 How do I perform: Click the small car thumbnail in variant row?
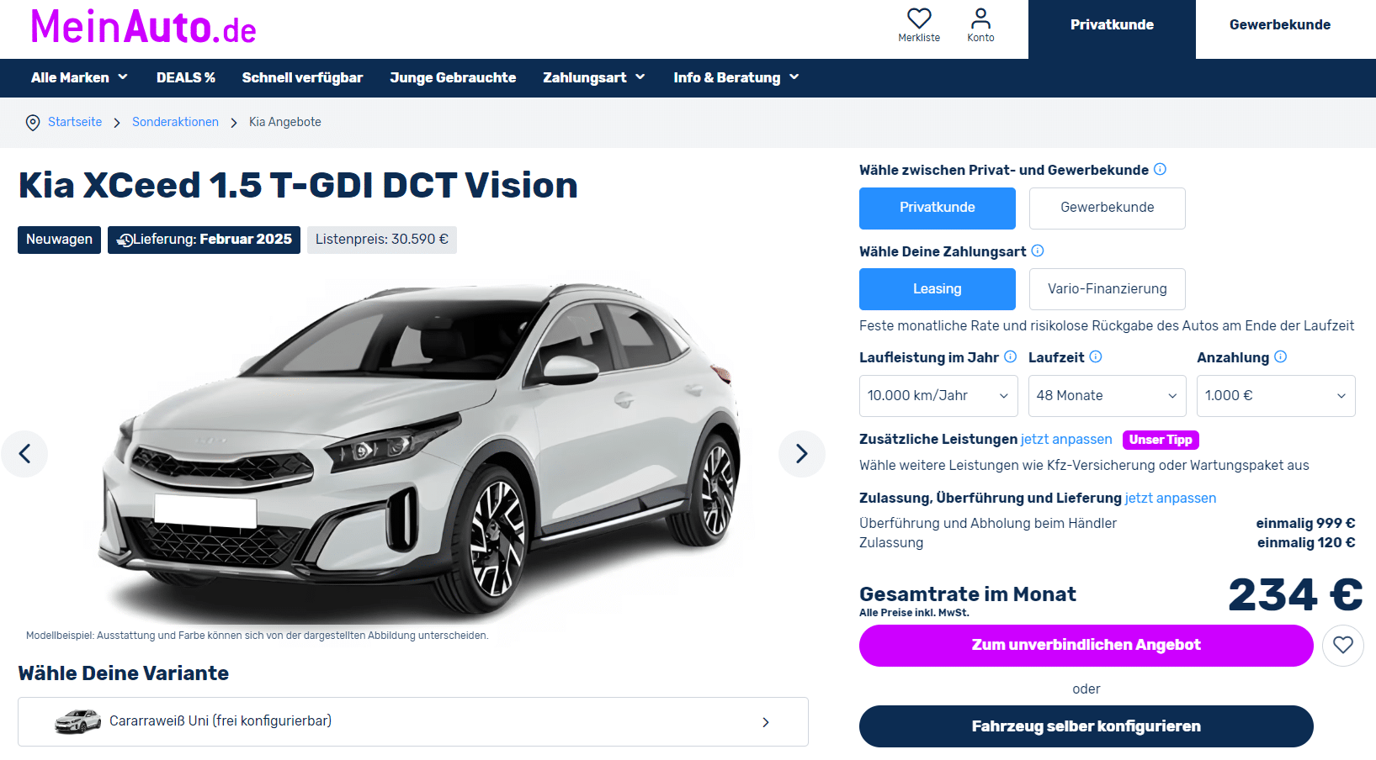78,721
